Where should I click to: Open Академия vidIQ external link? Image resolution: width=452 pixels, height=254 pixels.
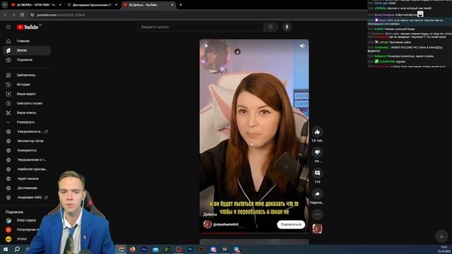pos(27,198)
